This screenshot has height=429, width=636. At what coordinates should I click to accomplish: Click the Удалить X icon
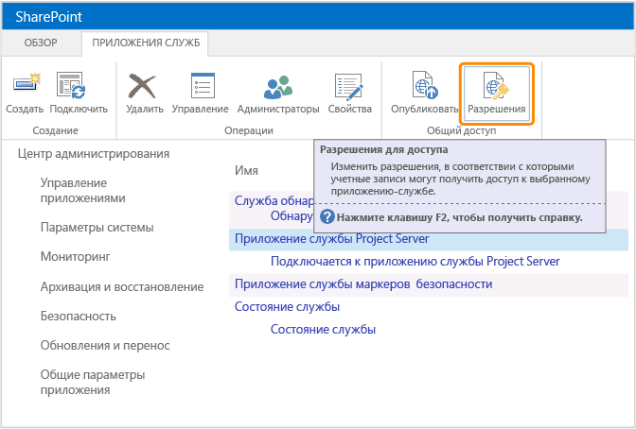[142, 86]
